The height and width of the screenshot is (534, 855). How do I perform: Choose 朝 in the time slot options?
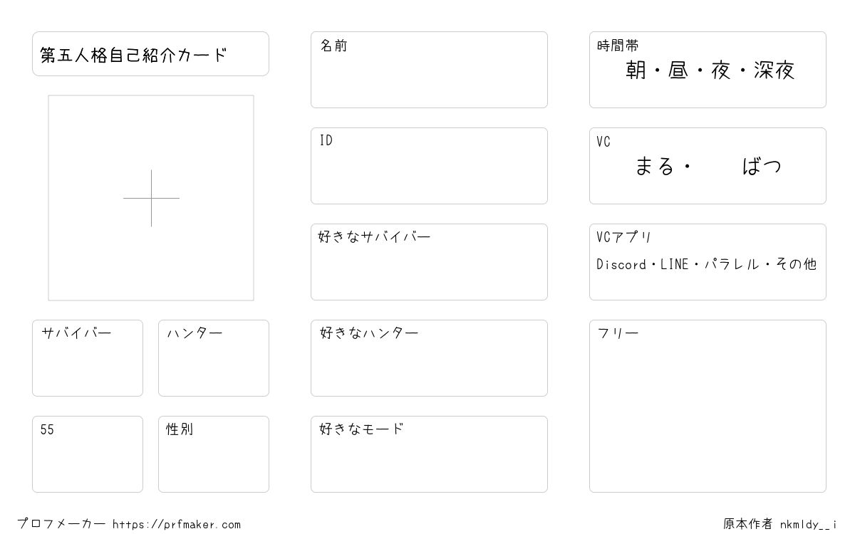636,70
